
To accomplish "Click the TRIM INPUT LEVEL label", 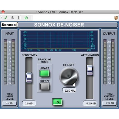I will tap(10, 96).
